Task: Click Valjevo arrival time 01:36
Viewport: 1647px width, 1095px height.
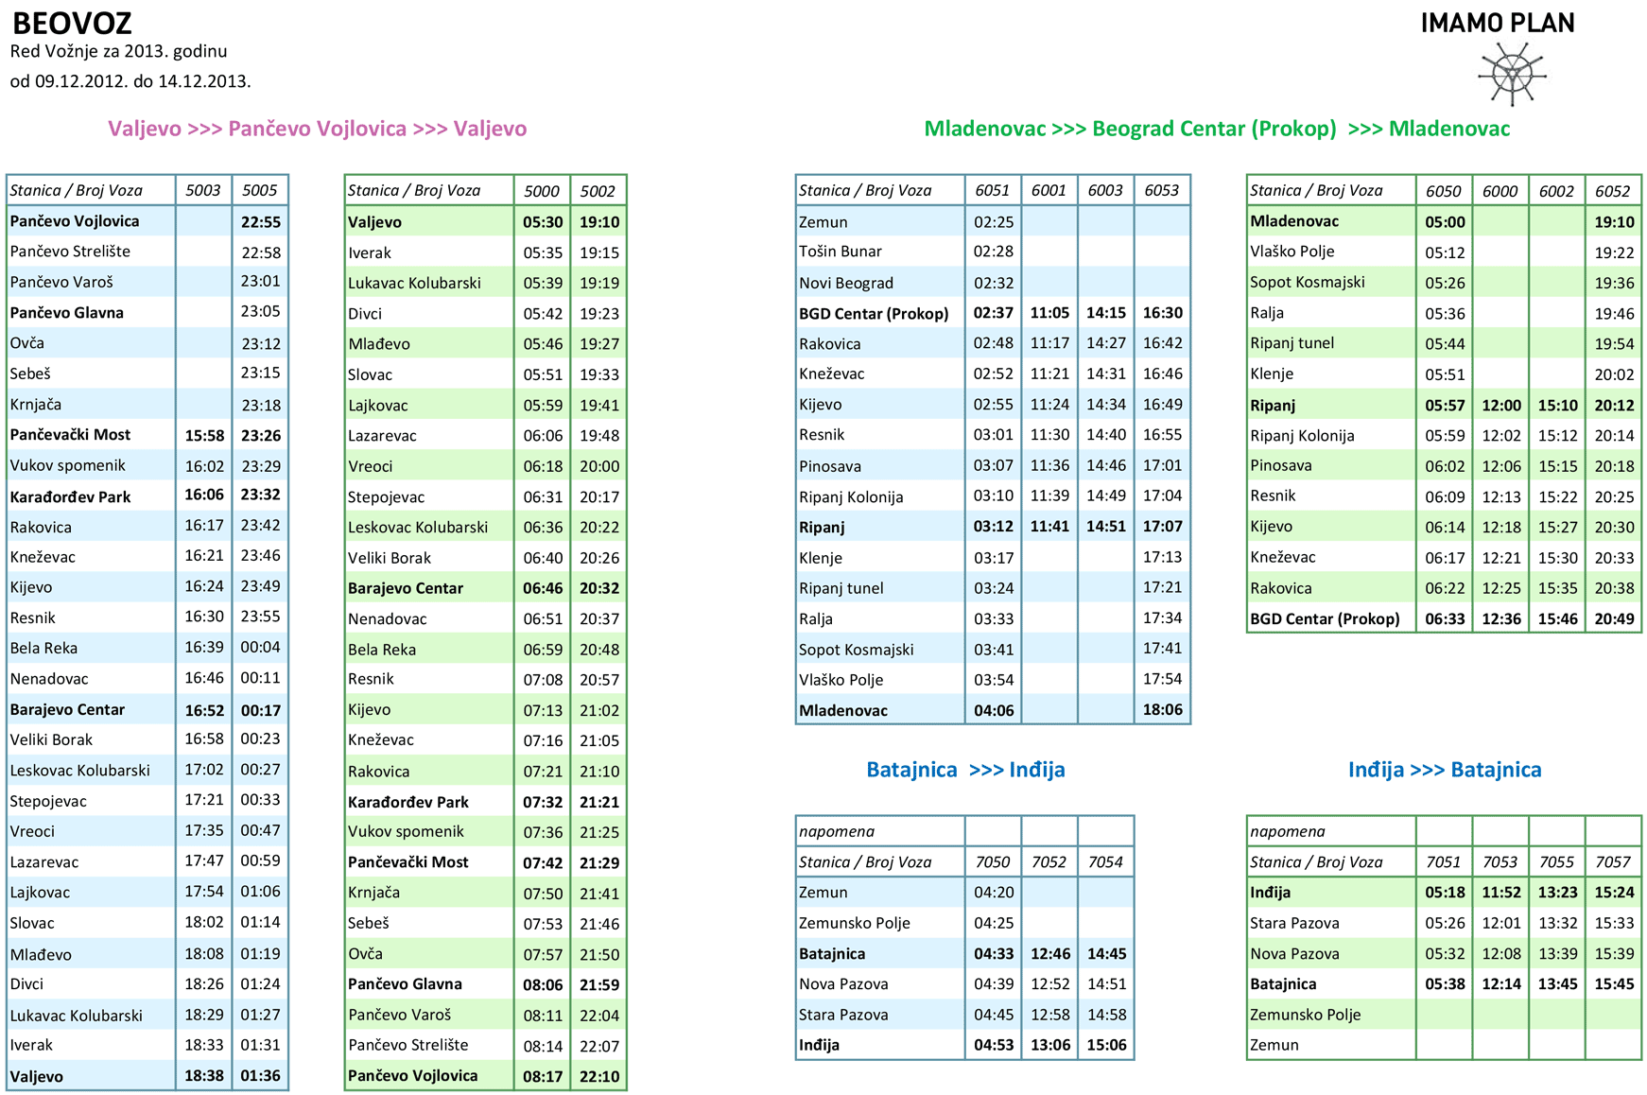Action: point(260,1076)
